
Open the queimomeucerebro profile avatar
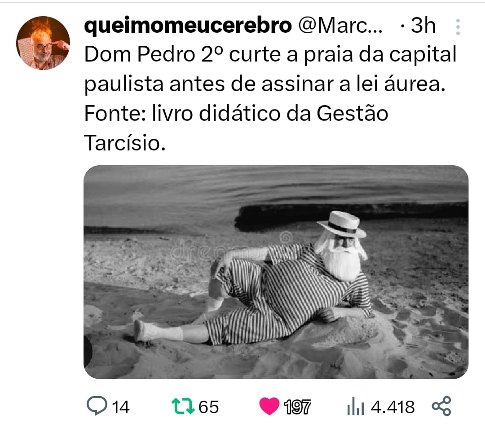click(43, 43)
